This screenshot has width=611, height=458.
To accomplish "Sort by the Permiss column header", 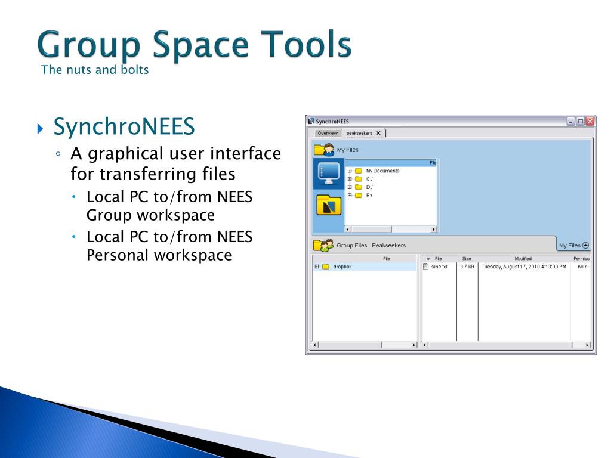I will point(581,259).
